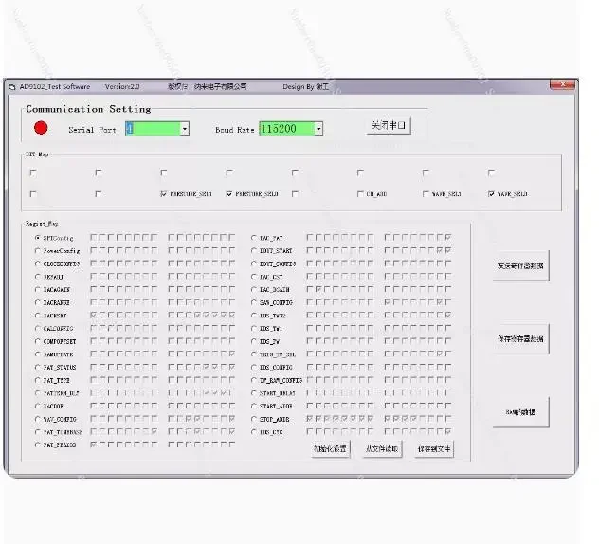
Task: Select the DACAGAIN register radio button
Action: 38,290
